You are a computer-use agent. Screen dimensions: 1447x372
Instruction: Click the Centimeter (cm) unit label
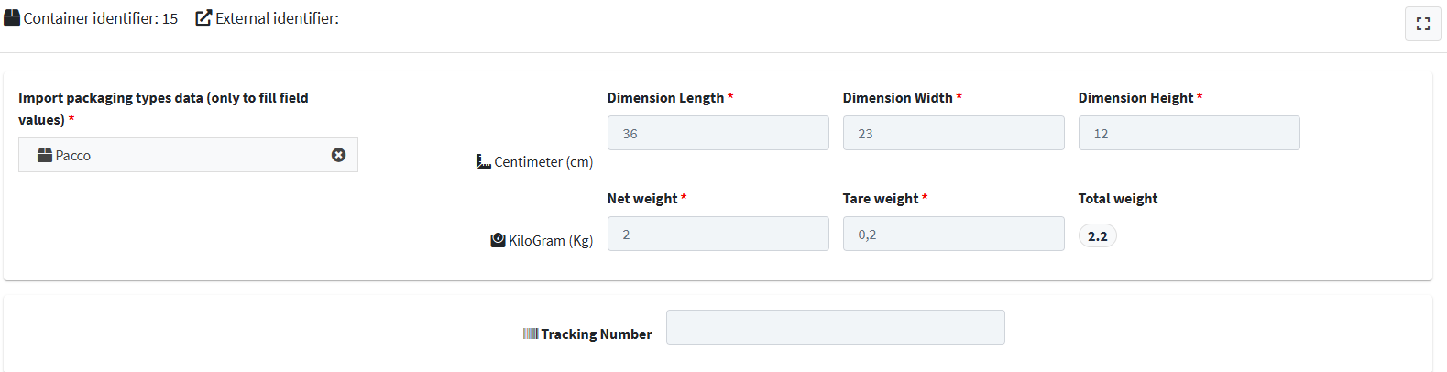[x=543, y=162]
